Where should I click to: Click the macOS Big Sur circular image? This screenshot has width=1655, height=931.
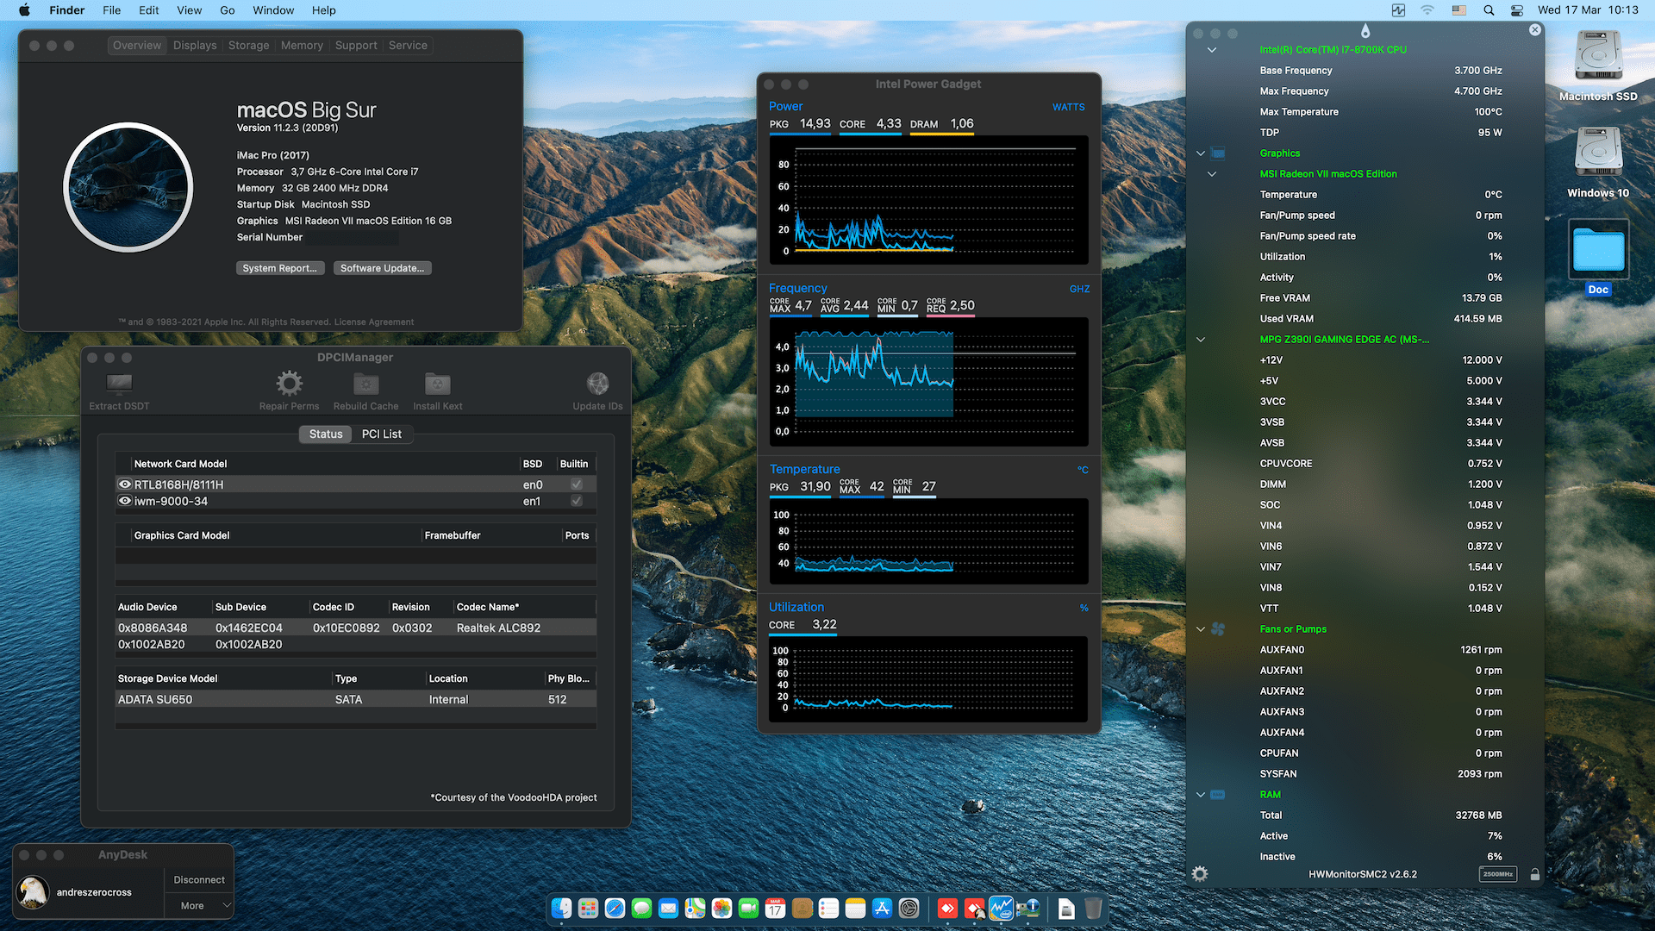coord(128,187)
